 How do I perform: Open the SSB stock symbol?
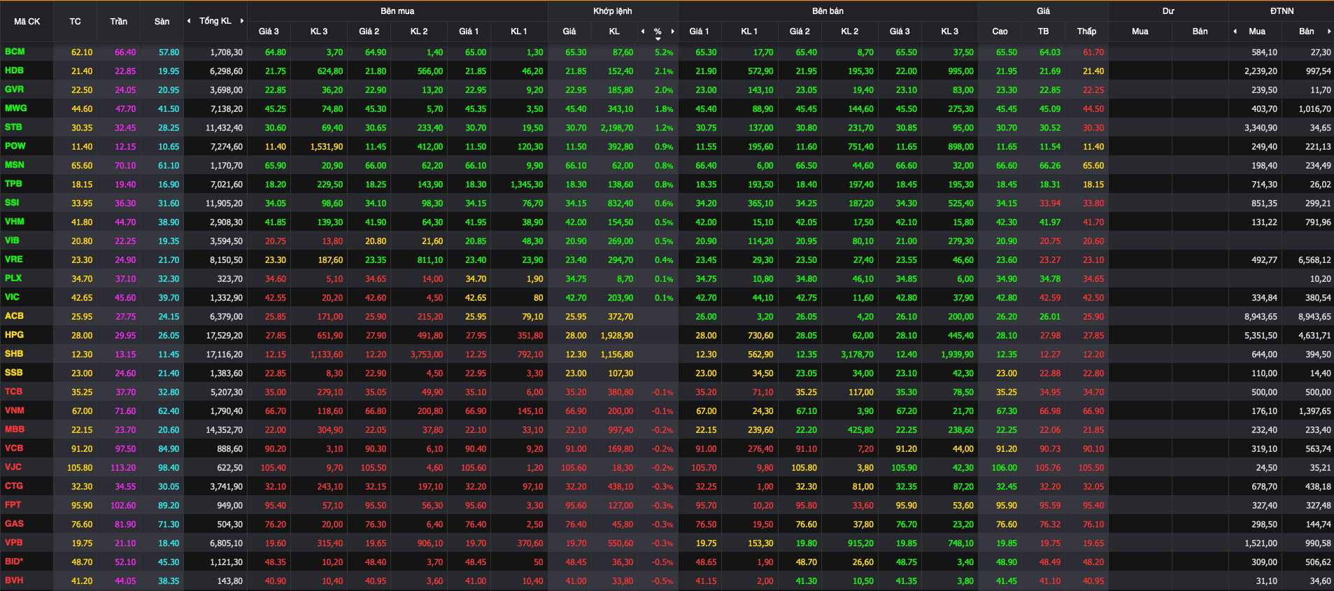click(13, 373)
